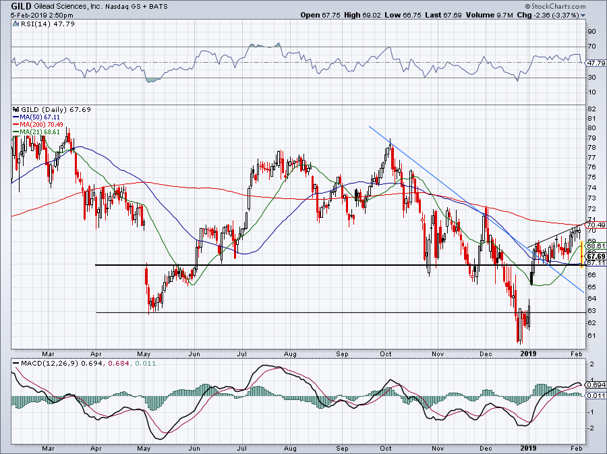
Task: Click the 5-Feb-2019 2:50pm timestamp
Action: point(42,16)
